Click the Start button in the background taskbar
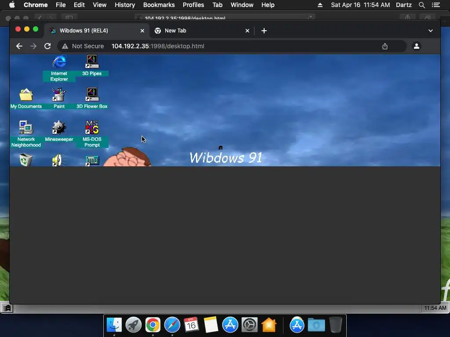 7,308
